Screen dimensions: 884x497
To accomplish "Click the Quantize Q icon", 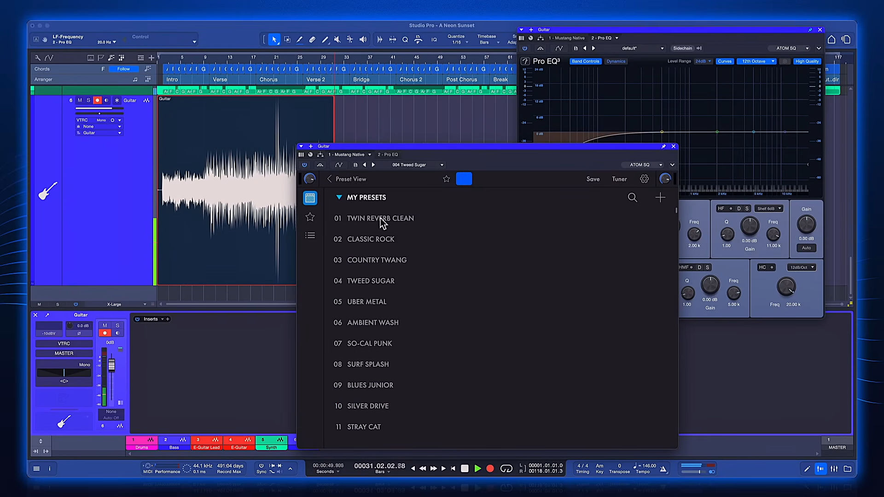I will 405,40.
